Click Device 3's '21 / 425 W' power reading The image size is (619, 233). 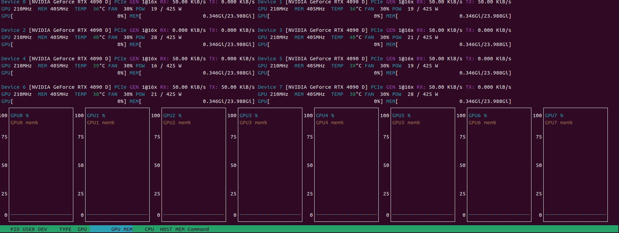point(423,37)
